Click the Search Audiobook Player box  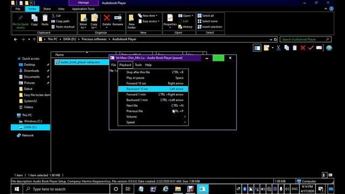click(x=306, y=39)
